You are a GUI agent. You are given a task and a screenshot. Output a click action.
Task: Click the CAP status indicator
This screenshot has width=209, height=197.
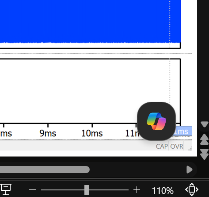162,147
